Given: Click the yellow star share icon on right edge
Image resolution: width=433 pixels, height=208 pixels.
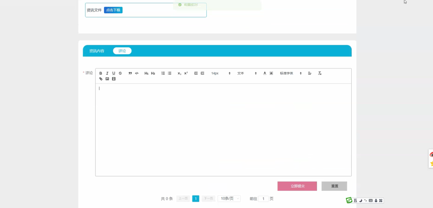Looking at the screenshot, I should (x=431, y=164).
